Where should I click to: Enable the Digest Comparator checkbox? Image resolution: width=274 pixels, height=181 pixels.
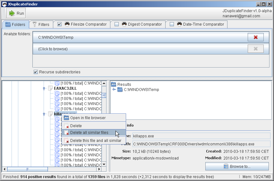point(116,24)
